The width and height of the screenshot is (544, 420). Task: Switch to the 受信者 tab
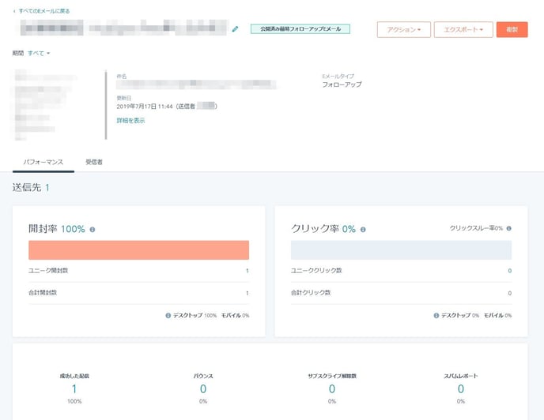pyautogui.click(x=94, y=162)
